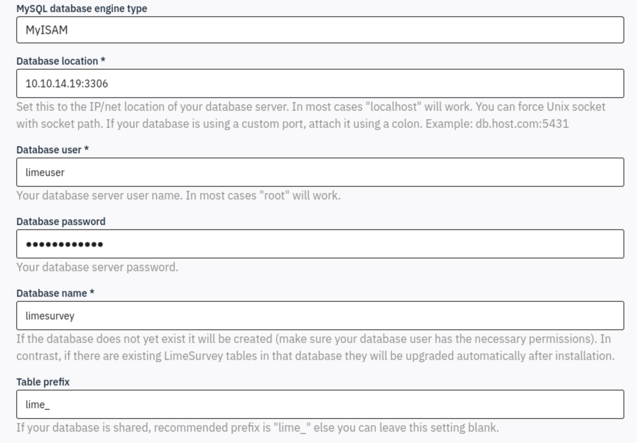Click the recommended prefix hint below Table prefix

(257, 427)
